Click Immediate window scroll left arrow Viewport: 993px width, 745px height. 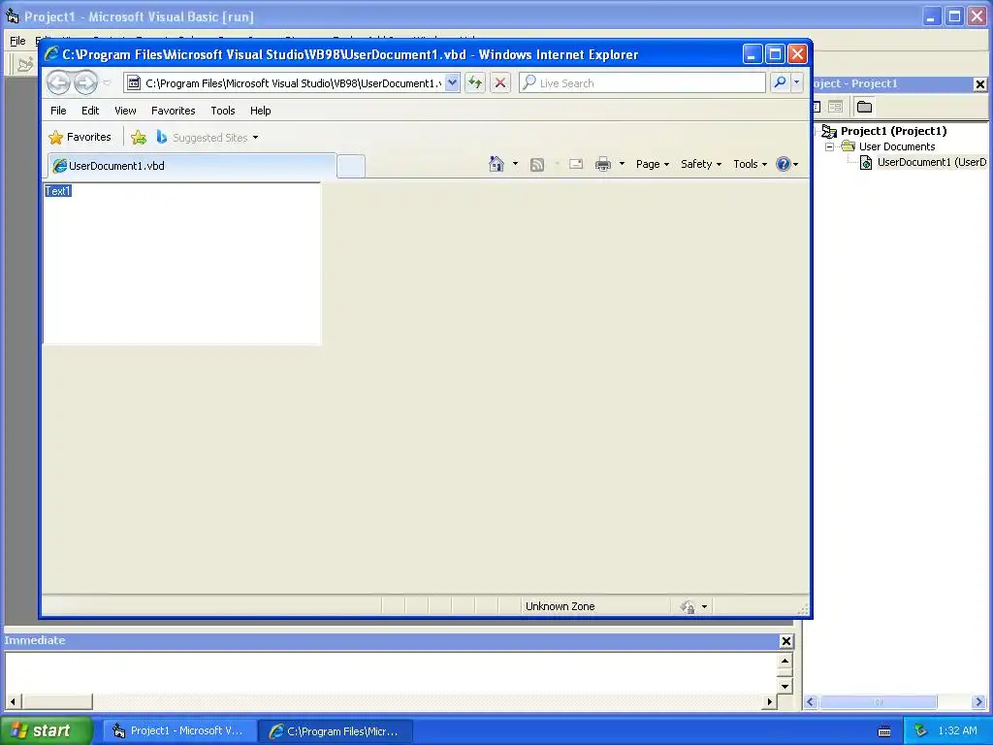point(13,701)
